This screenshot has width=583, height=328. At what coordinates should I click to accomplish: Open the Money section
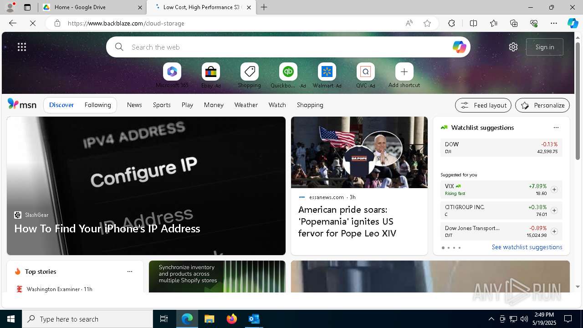click(x=214, y=105)
